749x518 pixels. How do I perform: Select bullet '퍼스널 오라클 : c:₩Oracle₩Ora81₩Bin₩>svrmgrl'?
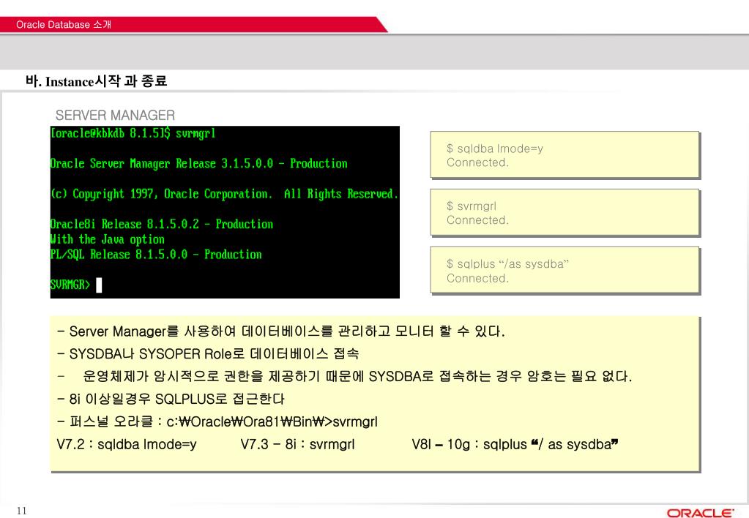click(217, 421)
